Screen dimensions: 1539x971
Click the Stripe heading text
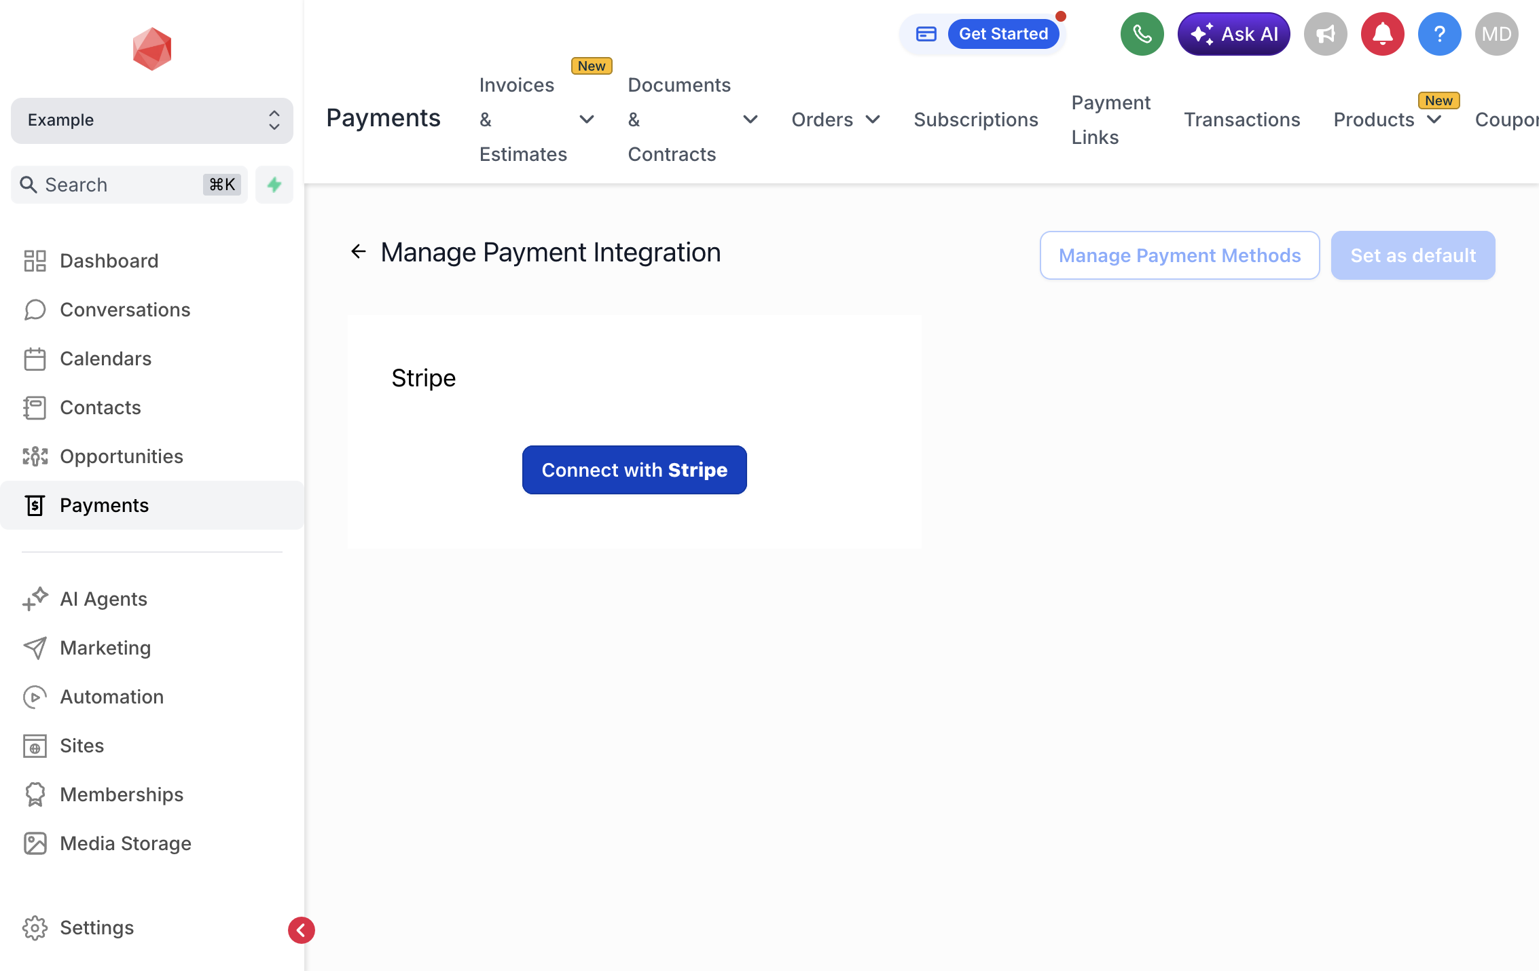424,378
